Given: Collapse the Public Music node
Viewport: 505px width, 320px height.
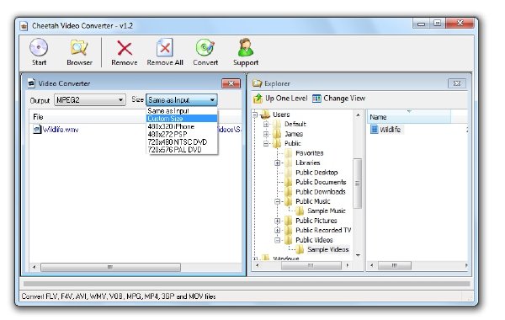Looking at the screenshot, I should tap(277, 202).
